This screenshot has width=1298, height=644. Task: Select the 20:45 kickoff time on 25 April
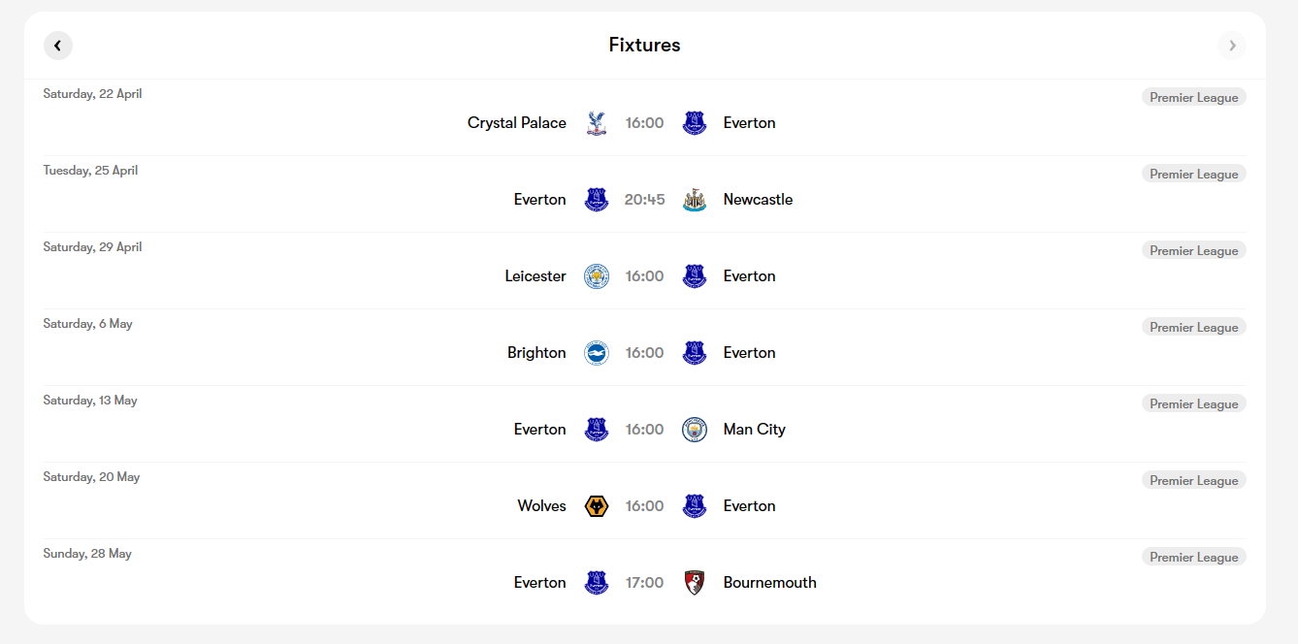pos(645,200)
